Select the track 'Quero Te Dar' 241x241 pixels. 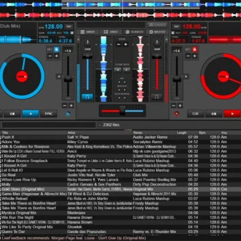pyautogui.click(x=120, y=232)
